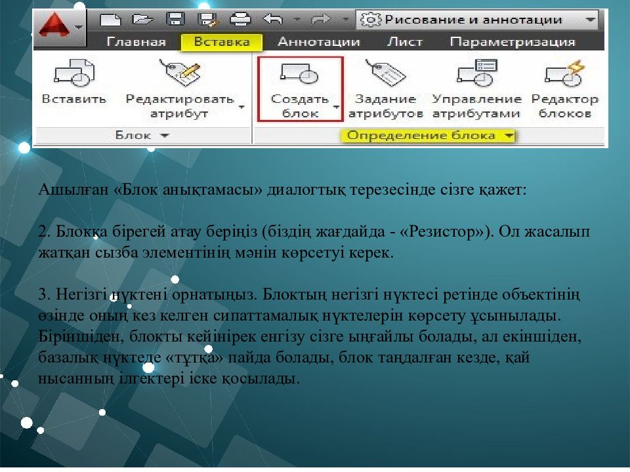Expand the Редактировать атрибут dropdown arrow

click(x=241, y=107)
